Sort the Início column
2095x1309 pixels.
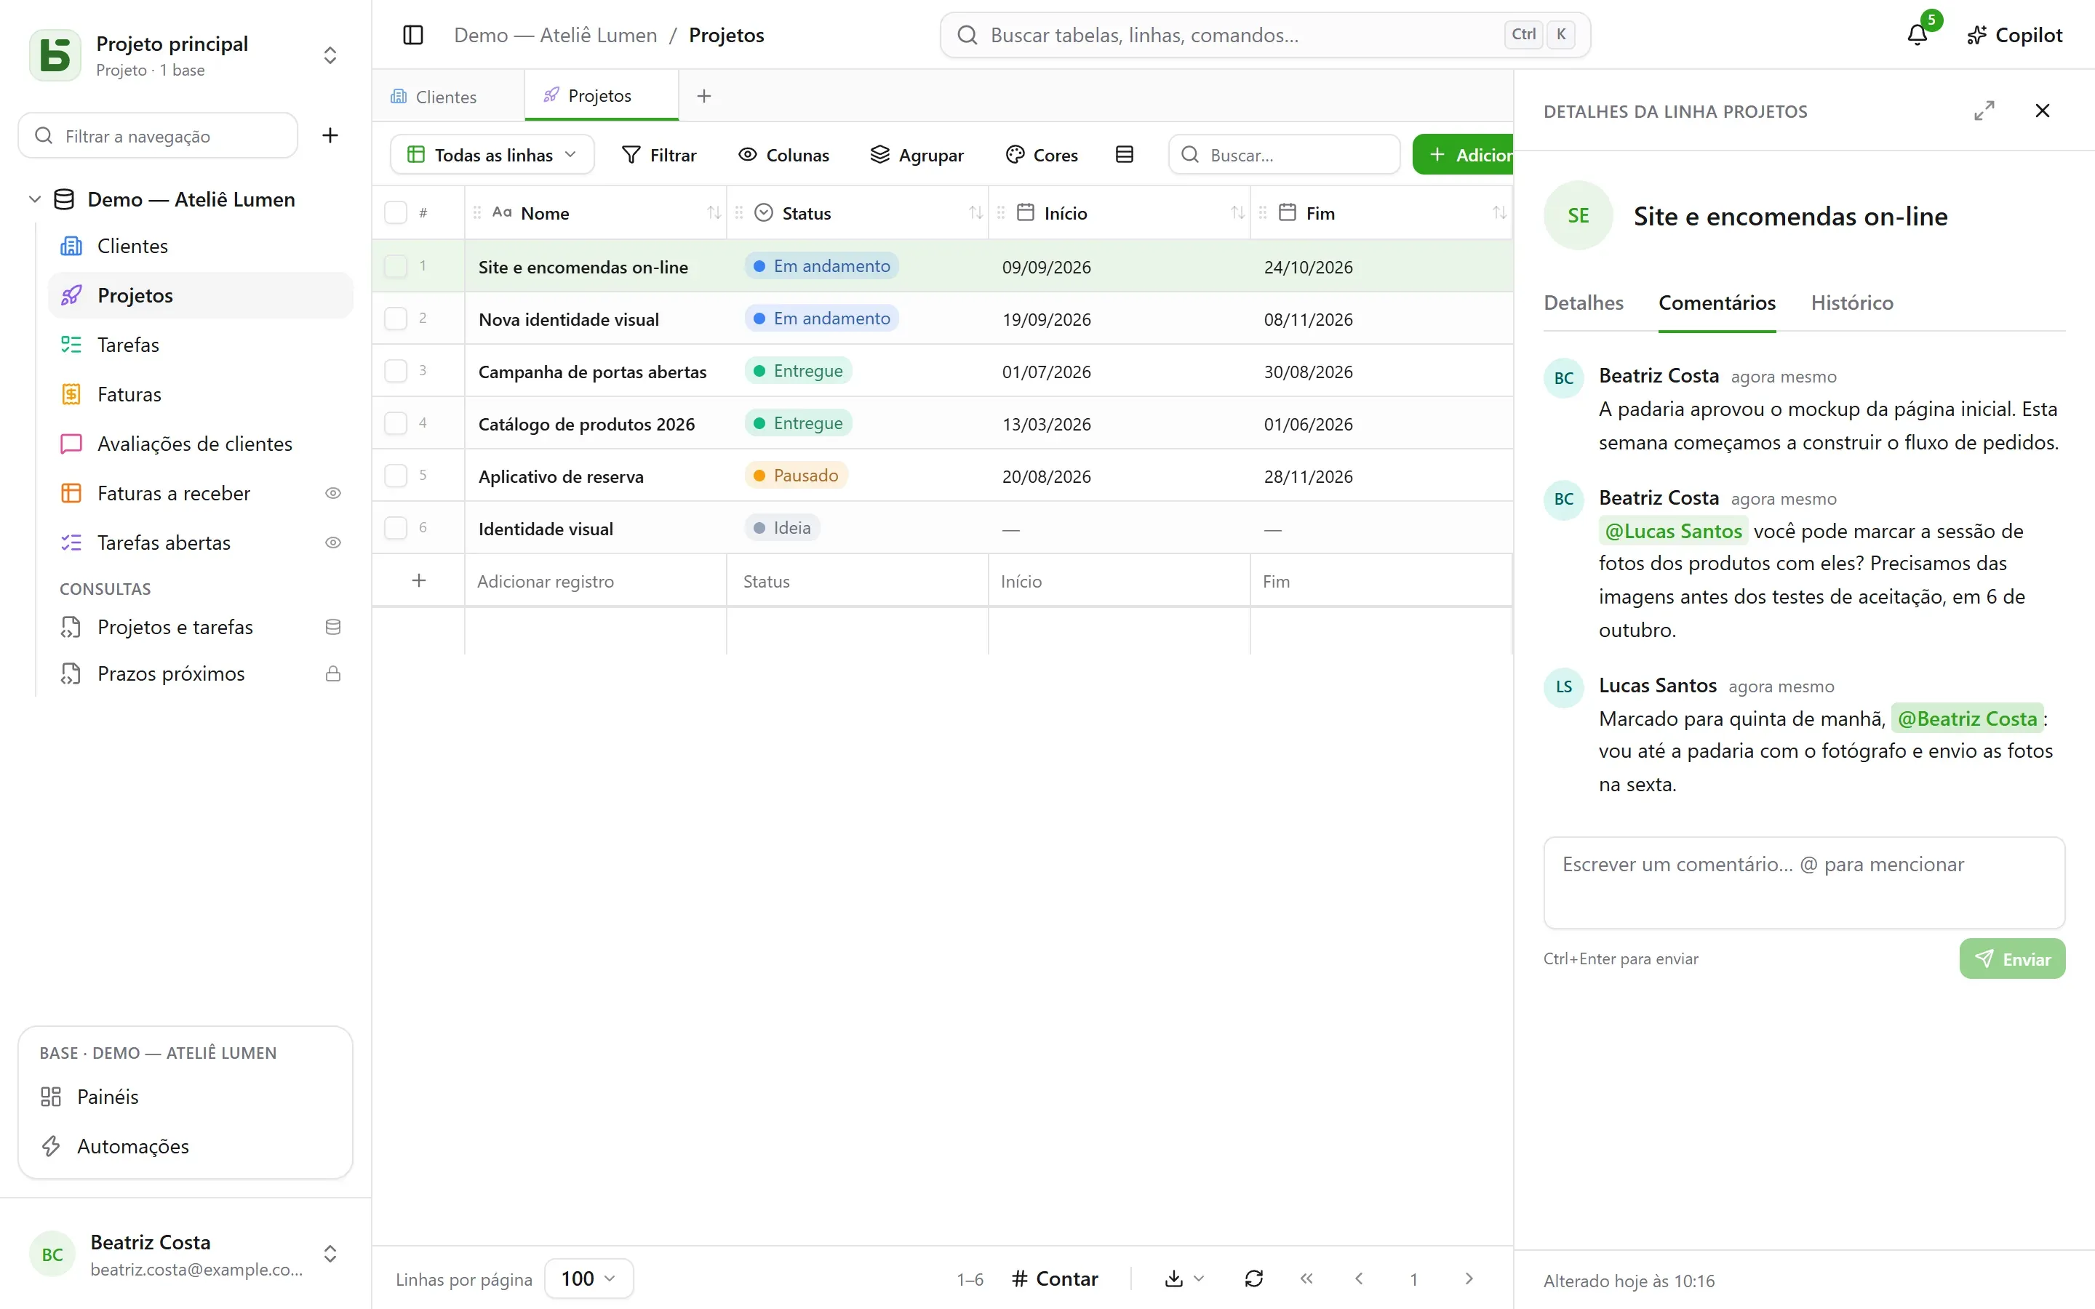click(1238, 212)
